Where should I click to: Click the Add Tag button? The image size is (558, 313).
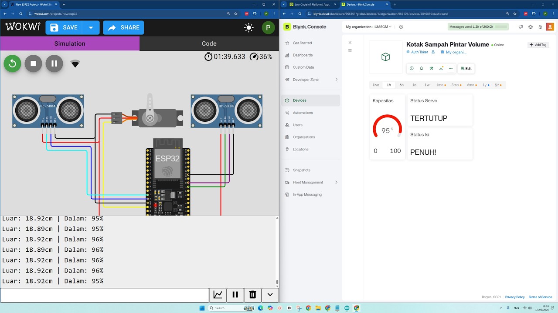coord(538,45)
